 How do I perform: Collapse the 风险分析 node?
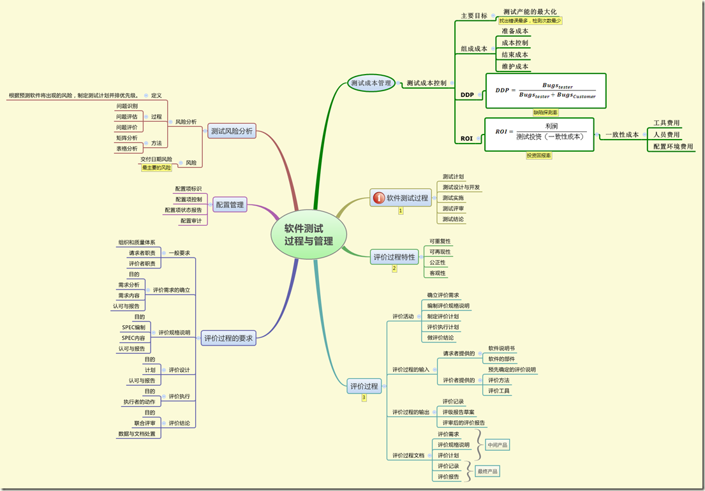pos(170,122)
